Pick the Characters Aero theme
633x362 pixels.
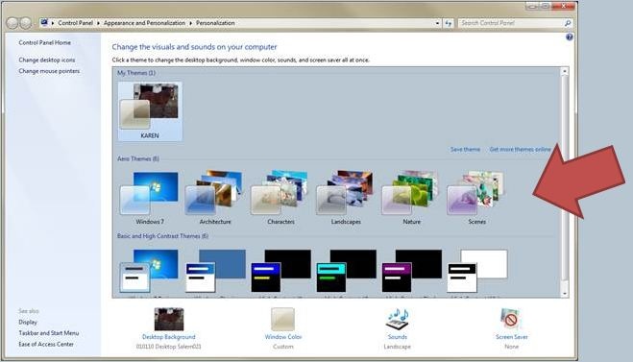280,198
